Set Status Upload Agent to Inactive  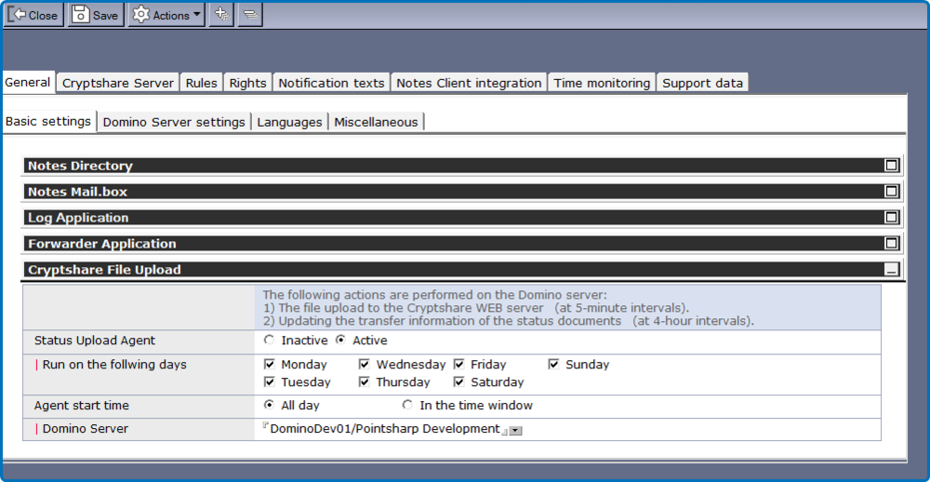270,341
